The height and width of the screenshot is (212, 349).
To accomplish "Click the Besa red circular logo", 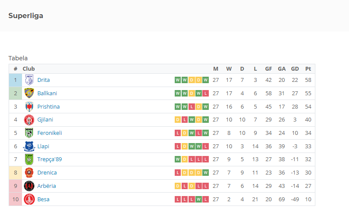I will point(29,200).
